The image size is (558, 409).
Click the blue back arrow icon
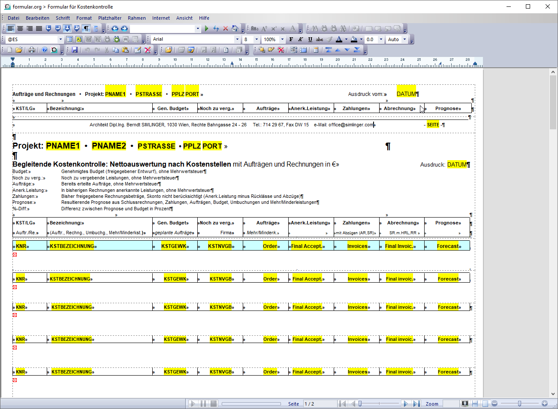pyautogui.click(x=115, y=29)
